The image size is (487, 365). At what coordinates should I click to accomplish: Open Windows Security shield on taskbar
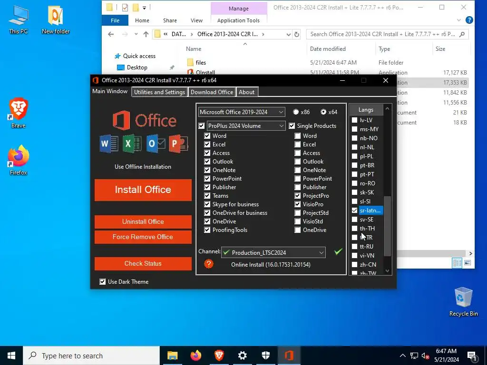265,355
